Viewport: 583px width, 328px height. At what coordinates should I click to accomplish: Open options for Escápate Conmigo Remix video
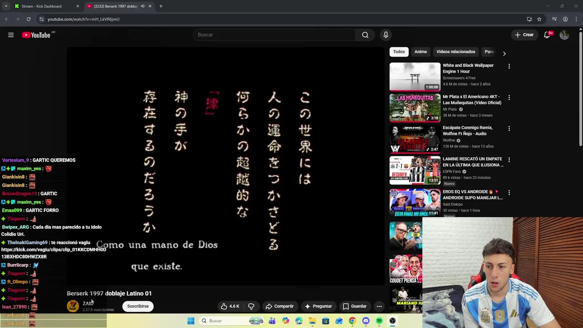coord(509,128)
